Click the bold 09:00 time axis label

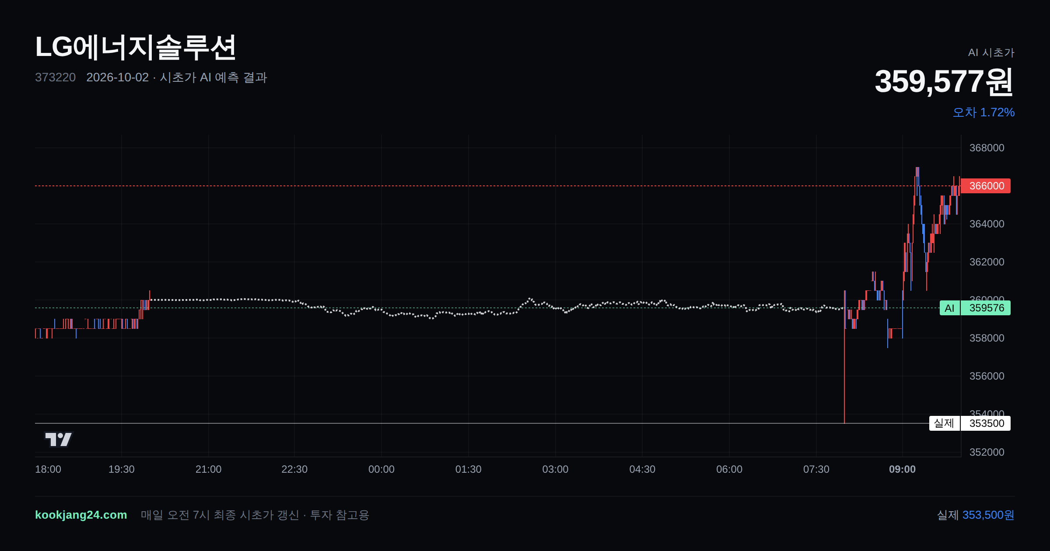(x=903, y=469)
